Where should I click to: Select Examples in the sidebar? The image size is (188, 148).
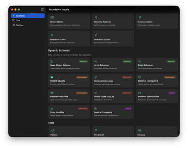tap(28, 16)
